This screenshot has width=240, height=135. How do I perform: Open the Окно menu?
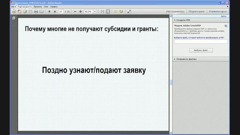[46, 7]
